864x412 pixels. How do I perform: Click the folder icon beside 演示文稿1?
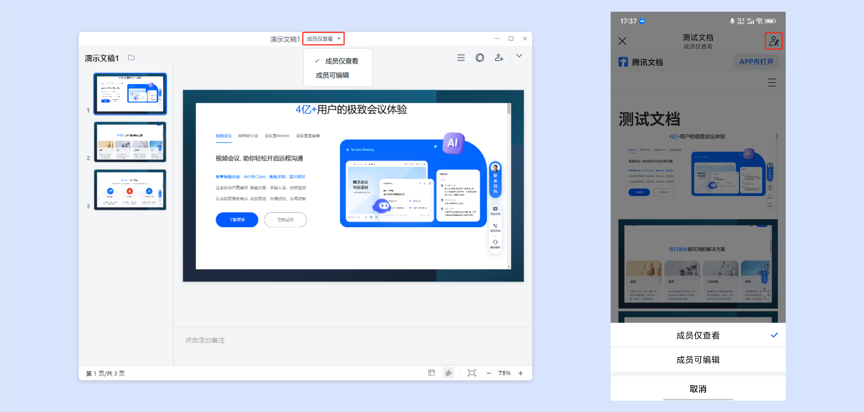coord(131,58)
